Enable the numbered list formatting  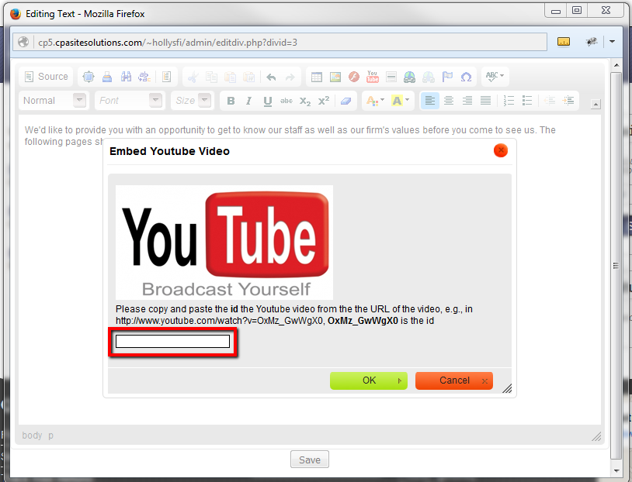tap(509, 101)
